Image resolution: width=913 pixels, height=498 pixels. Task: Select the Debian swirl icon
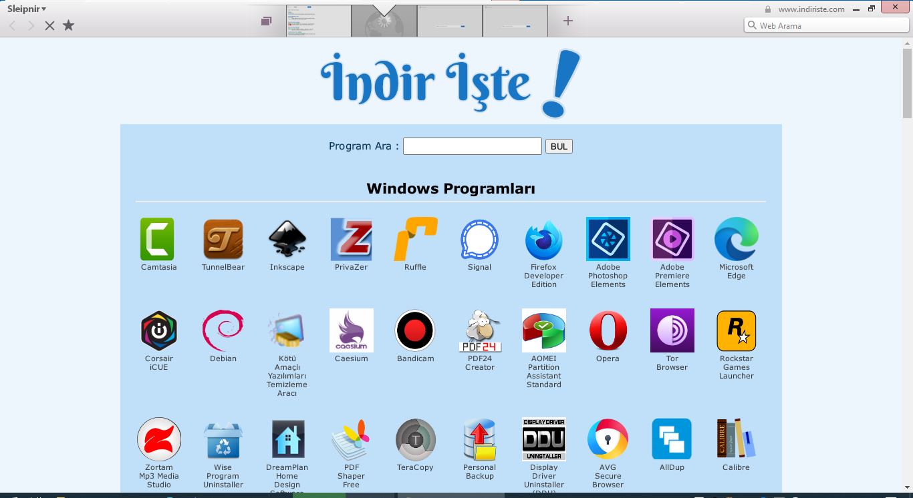(x=223, y=330)
